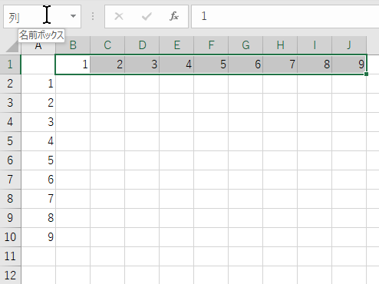This screenshot has height=284, width=379.
Task: Click cell I1 containing 8
Action: [315, 64]
